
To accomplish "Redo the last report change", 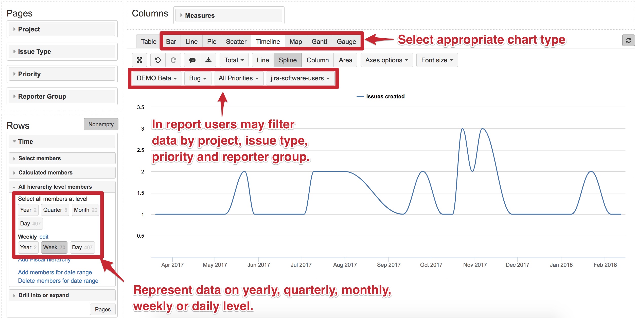I will pos(173,60).
